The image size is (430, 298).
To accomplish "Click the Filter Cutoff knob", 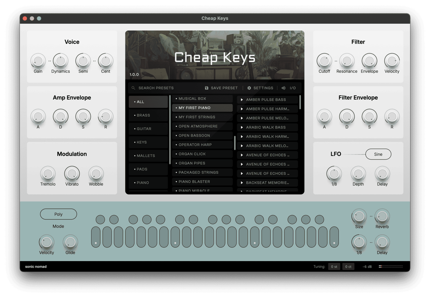I will click(x=324, y=61).
